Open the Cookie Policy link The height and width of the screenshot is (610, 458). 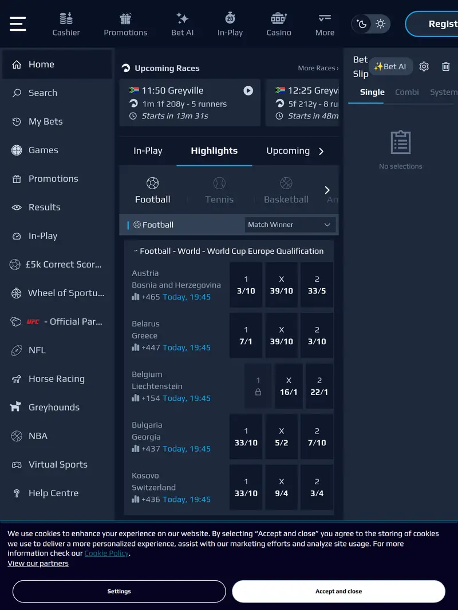[106, 553]
